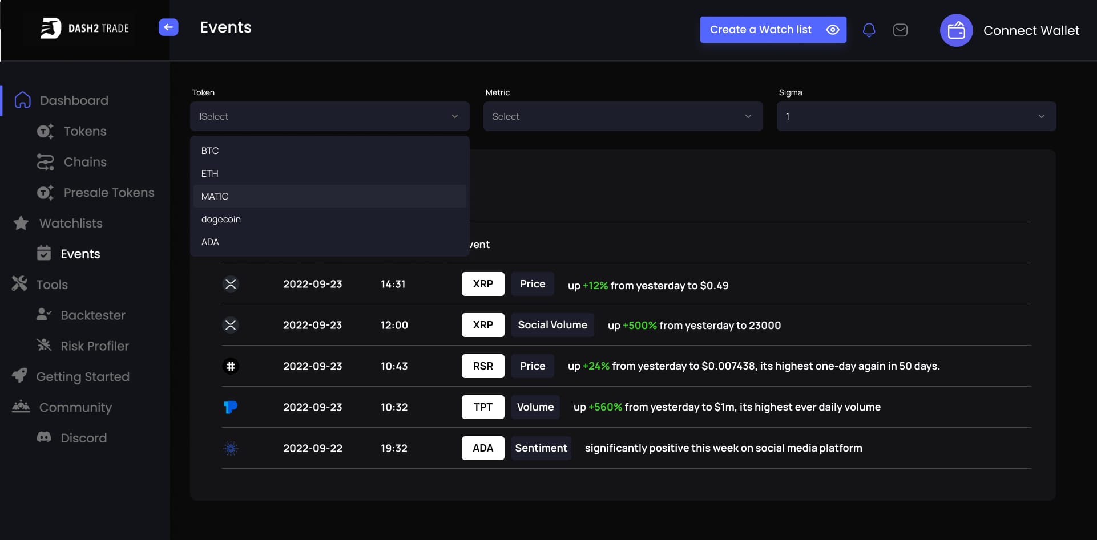This screenshot has height=540, width=1097.
Task: Click the XRP coin icon at 14:31
Action: [x=231, y=284]
